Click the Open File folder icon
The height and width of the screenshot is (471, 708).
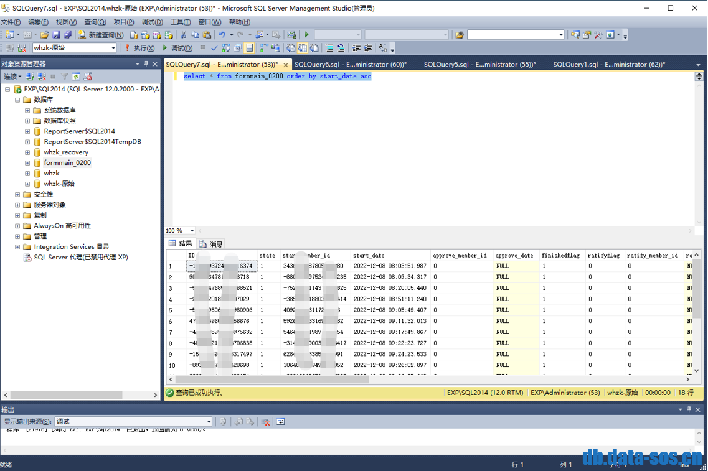click(x=45, y=35)
